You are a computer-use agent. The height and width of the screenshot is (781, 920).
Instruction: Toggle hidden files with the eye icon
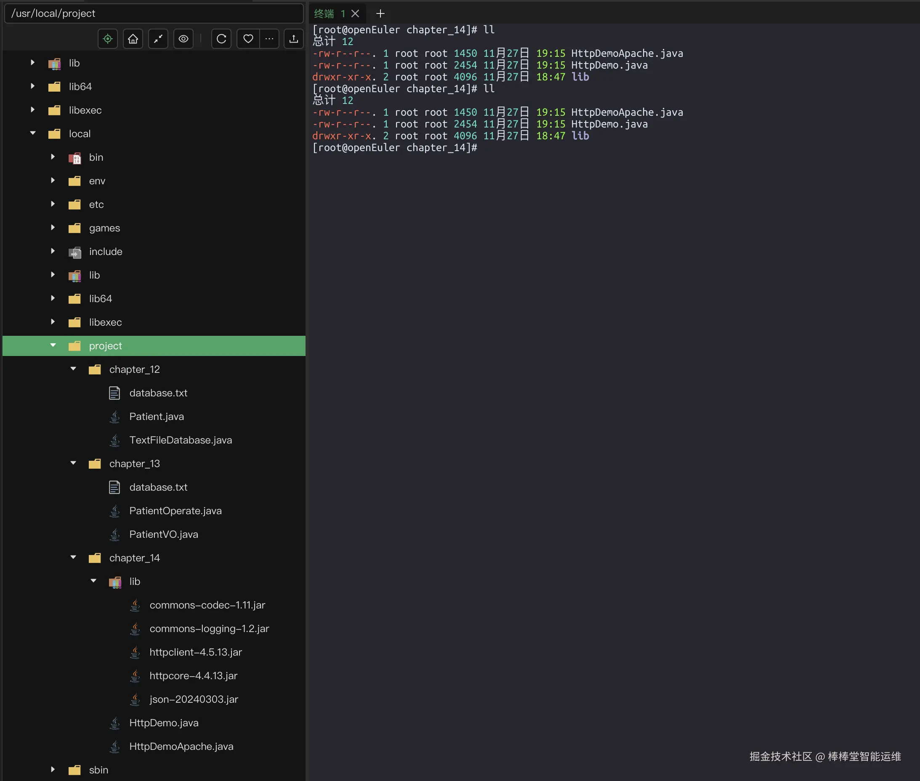pyautogui.click(x=183, y=39)
